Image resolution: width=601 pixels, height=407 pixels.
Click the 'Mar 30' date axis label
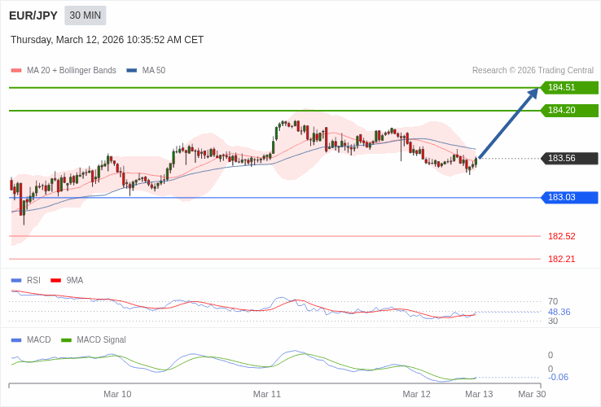click(532, 394)
